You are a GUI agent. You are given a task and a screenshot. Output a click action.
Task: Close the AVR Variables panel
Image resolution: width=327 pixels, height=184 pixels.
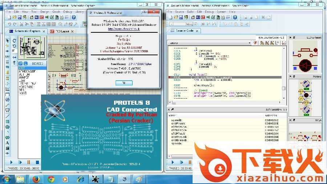[x=169, y=109]
